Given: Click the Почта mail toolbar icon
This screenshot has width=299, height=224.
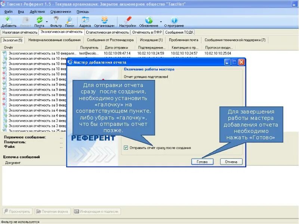Looking at the screenshot, I should coord(39,22).
